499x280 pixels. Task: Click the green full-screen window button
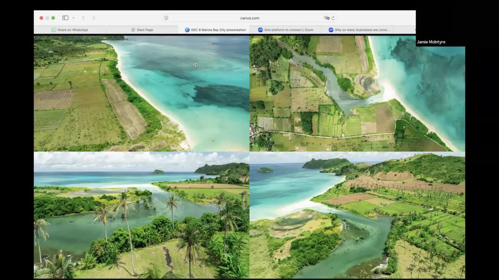coord(53,18)
